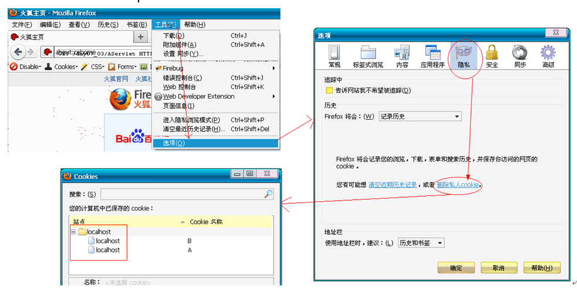Click the magnifier icon in Cookies search
The image size is (577, 290).
click(x=268, y=194)
